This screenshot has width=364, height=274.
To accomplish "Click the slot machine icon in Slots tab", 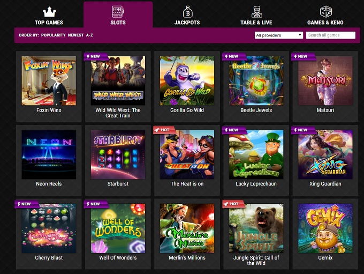I will 118,12.
